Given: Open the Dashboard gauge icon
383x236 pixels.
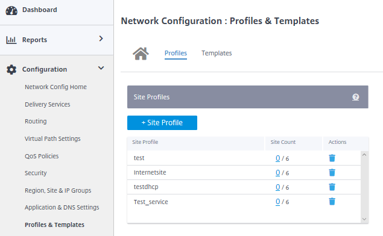Looking at the screenshot, I should pyautogui.click(x=11, y=11).
